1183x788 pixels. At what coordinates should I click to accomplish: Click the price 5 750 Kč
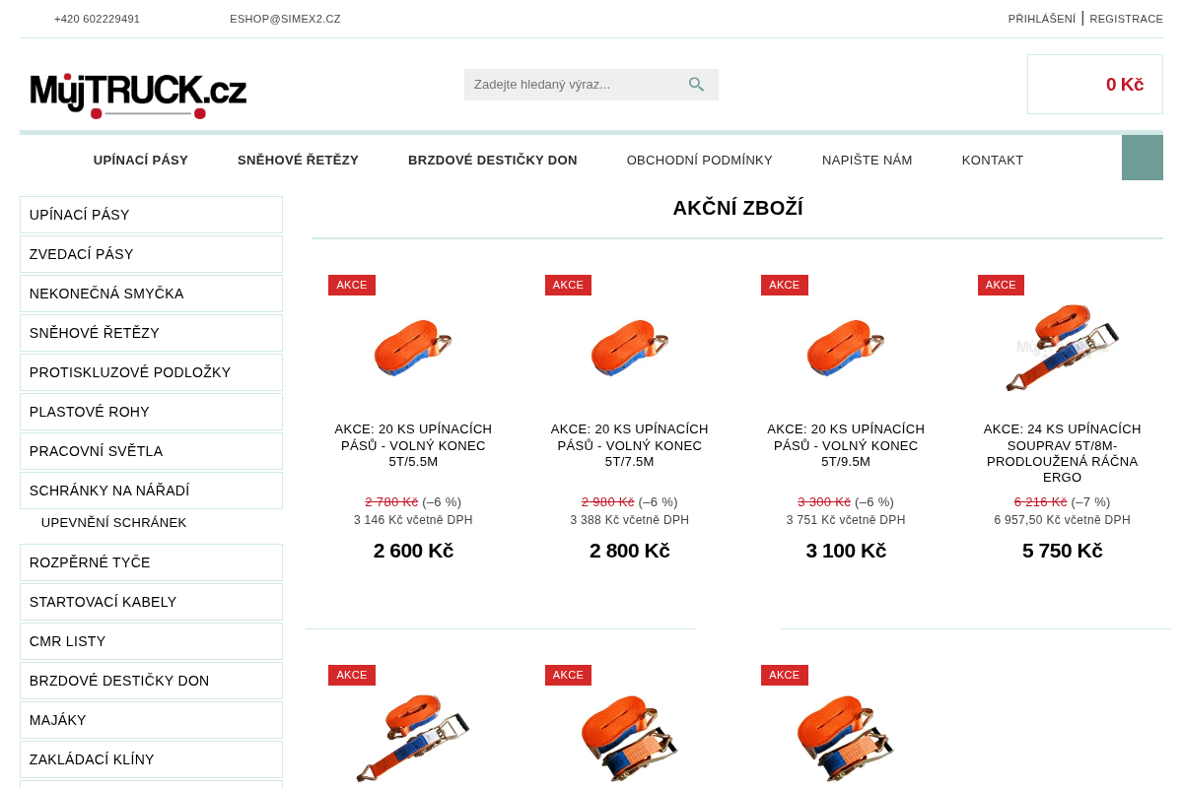(1062, 551)
